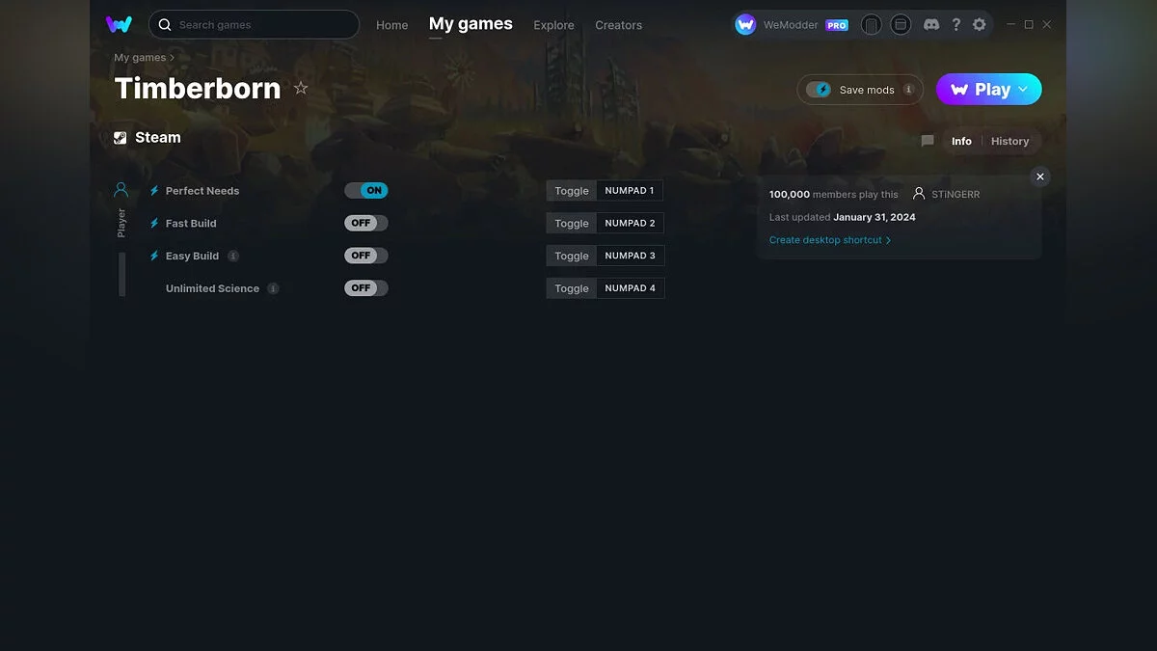The image size is (1157, 651).
Task: Click the lightning bolt next to Perfect Needs
Action: click(152, 190)
